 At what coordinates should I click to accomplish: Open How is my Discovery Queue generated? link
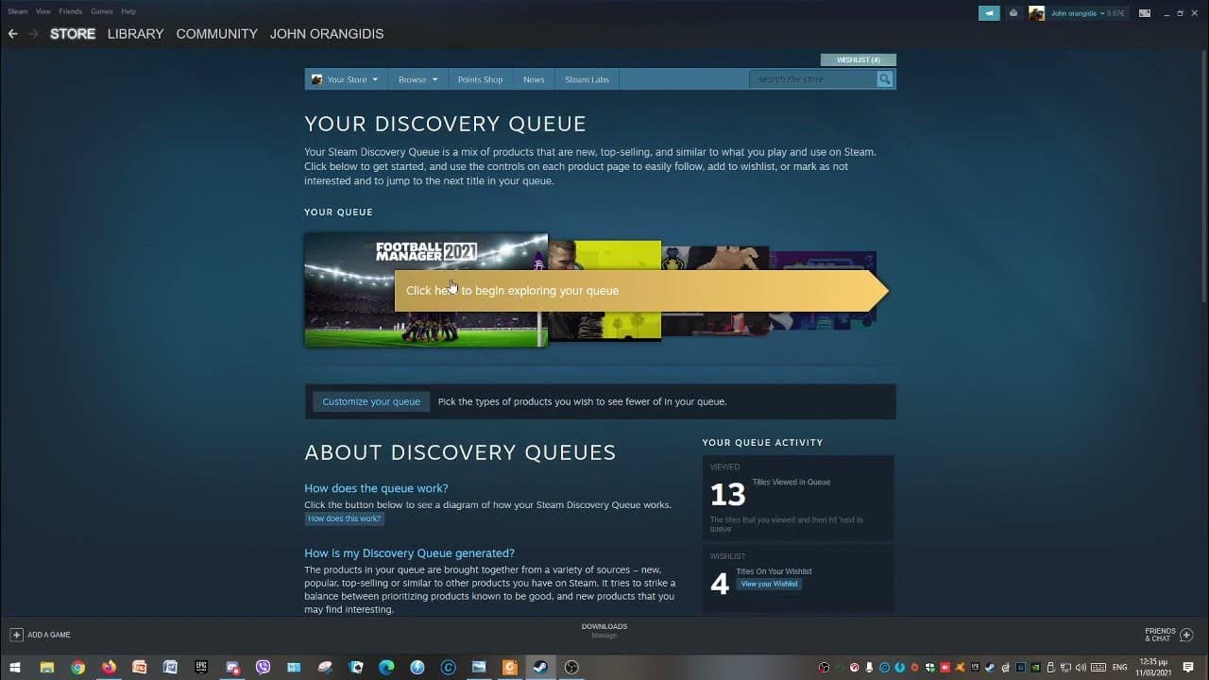[x=409, y=553]
